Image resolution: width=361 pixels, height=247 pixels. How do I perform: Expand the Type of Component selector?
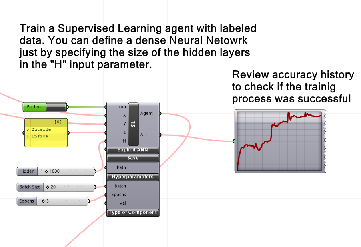click(x=132, y=213)
